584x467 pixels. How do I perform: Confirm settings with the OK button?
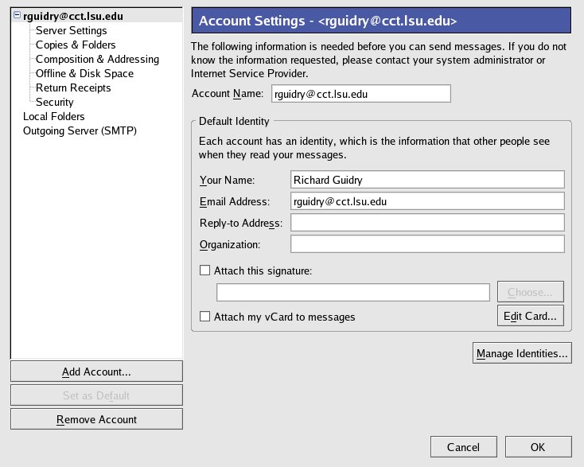(x=538, y=447)
